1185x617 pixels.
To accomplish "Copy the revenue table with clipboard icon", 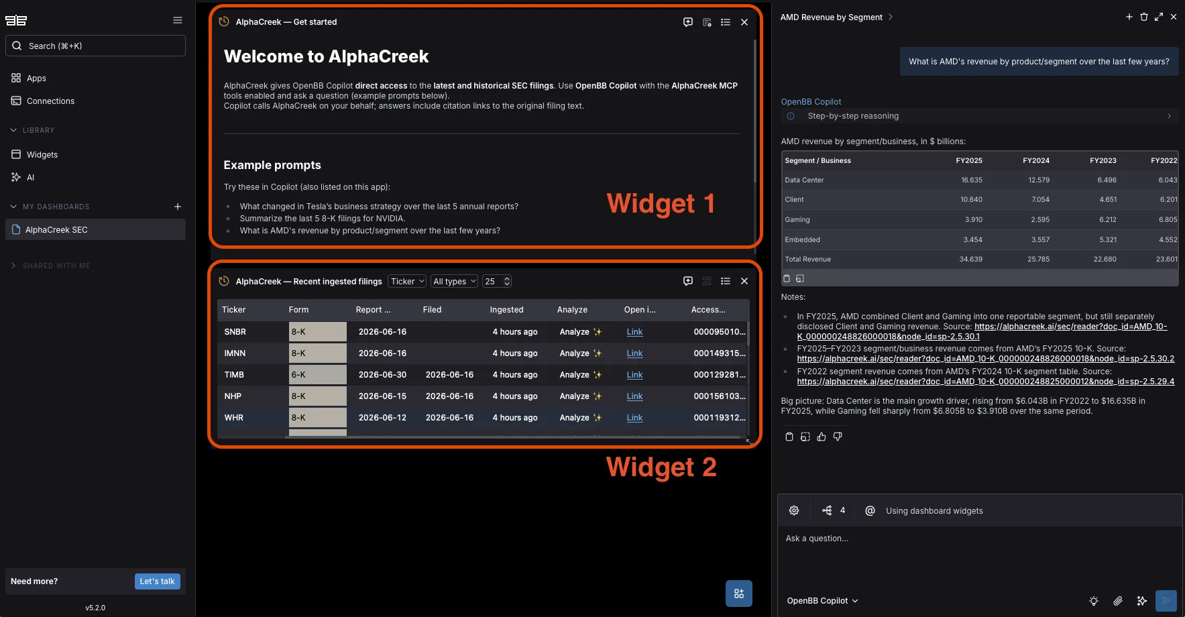I will 787,278.
